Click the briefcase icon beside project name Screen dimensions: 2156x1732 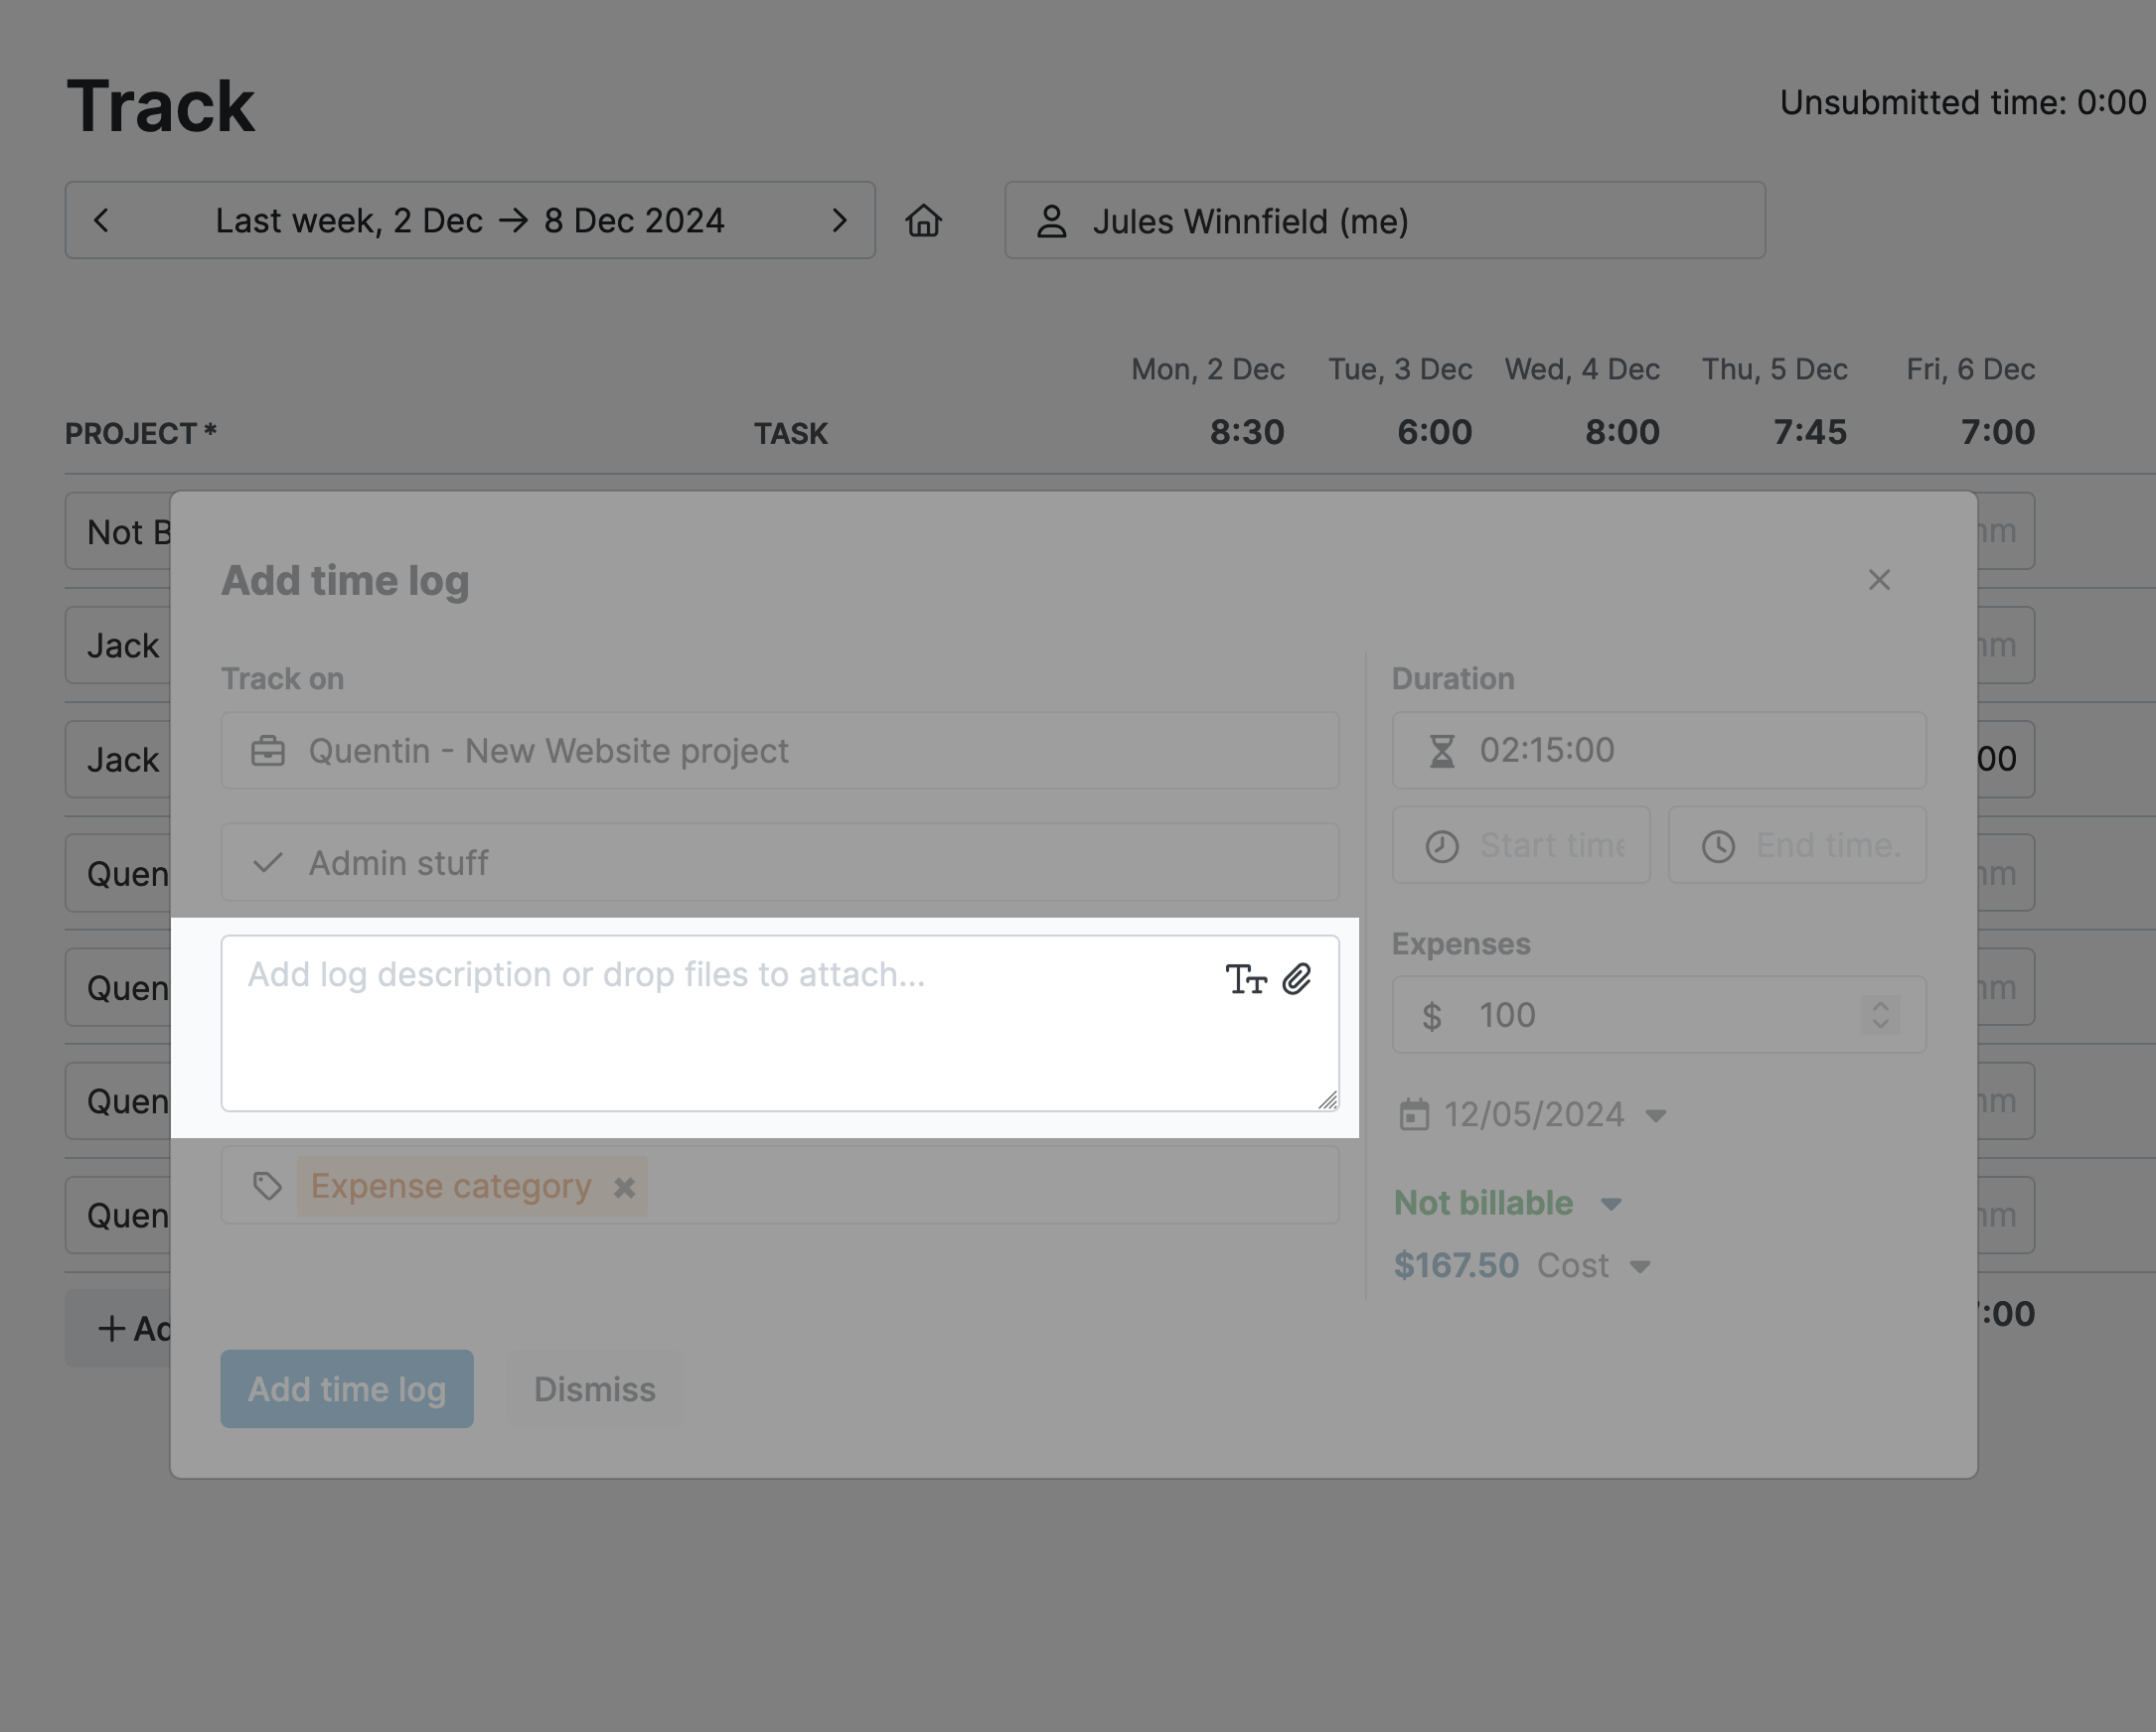267,750
